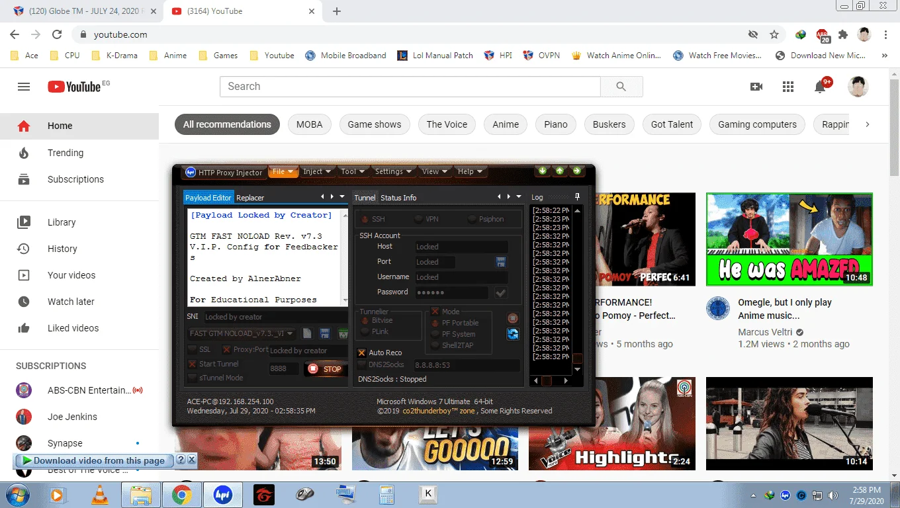Screen dimensions: 900x508
Task: Open the Settings dropdown menu
Action: click(393, 172)
